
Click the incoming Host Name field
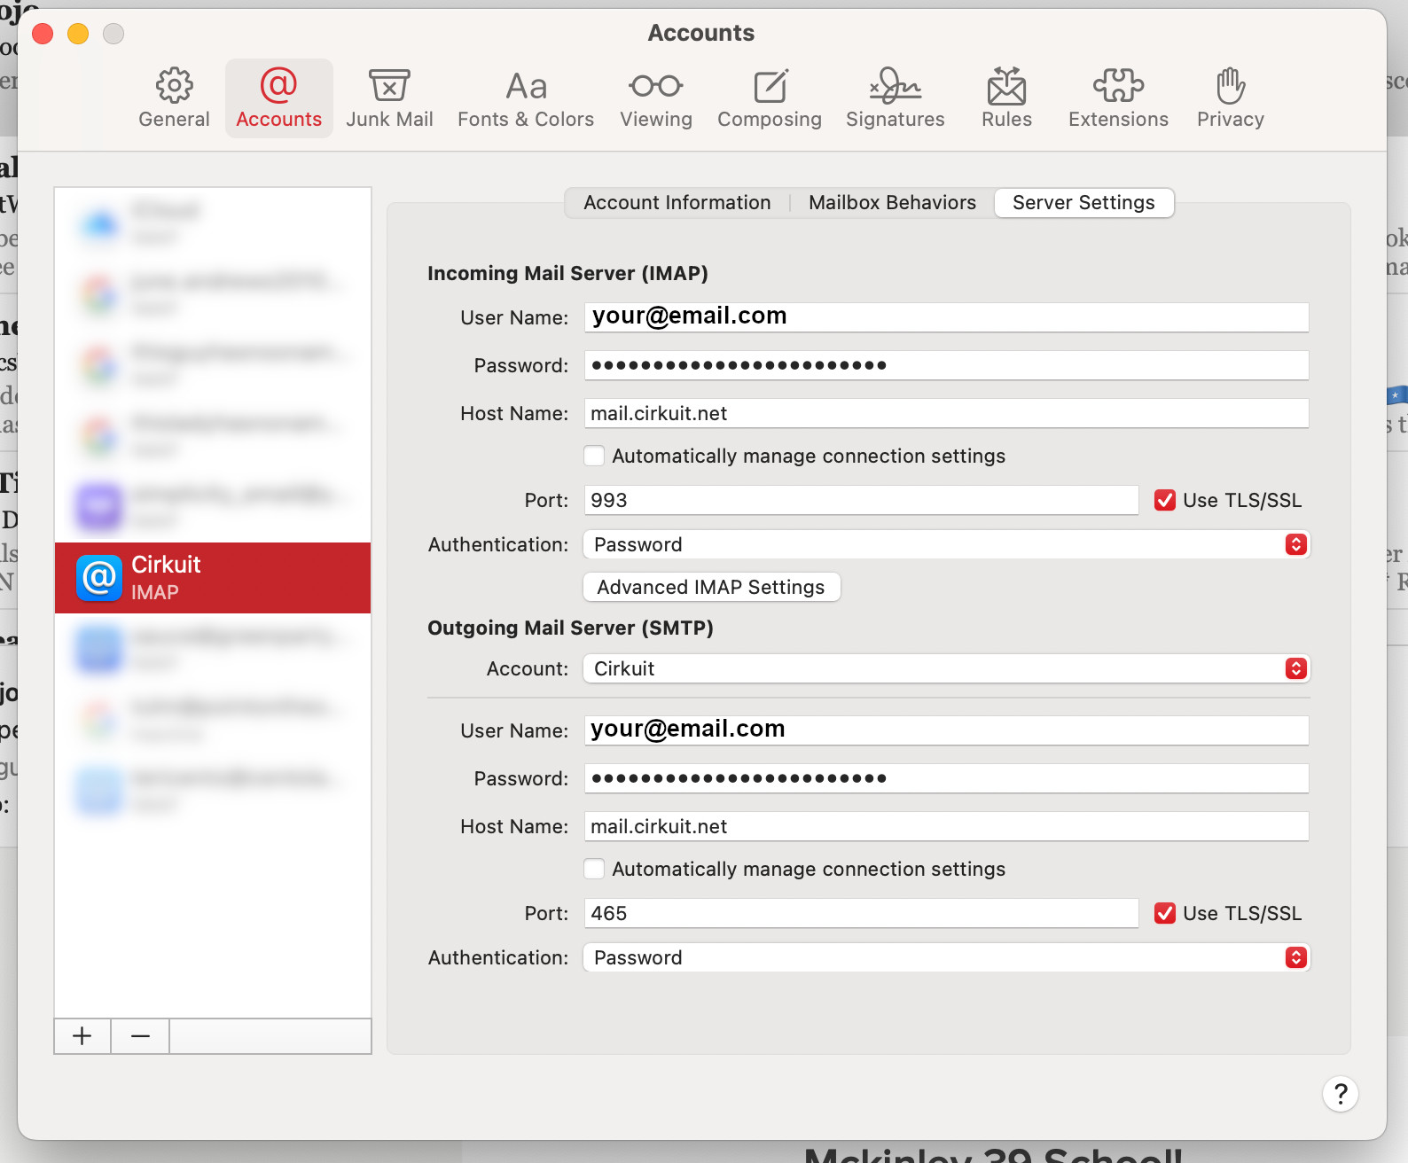946,413
